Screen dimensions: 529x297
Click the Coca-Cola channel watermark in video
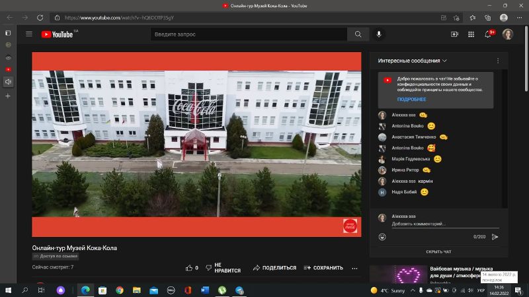pos(350,226)
